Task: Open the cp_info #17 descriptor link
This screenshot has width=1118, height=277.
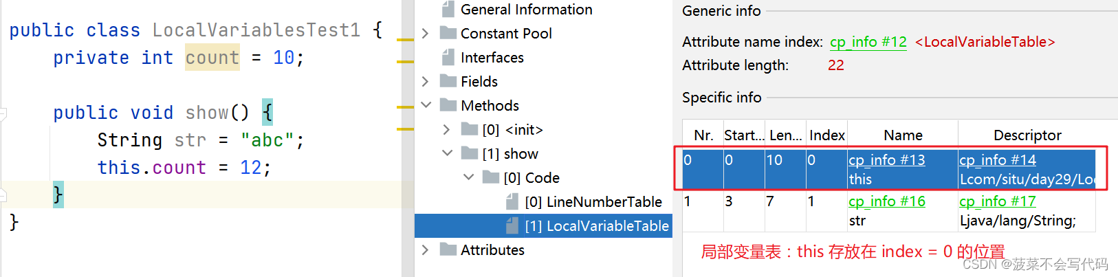Action: click(x=997, y=201)
